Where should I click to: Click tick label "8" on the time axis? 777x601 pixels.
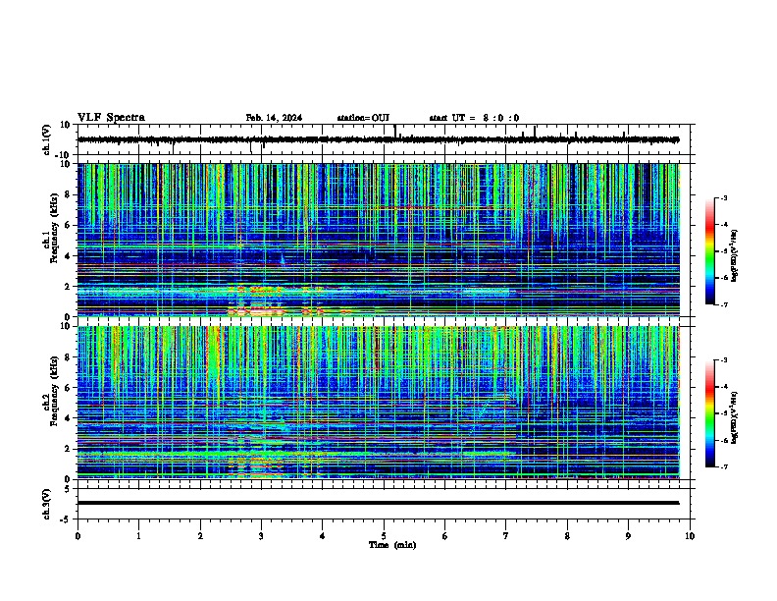567,536
